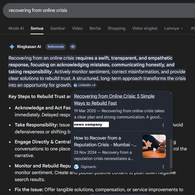Open the Gambar tab
195x195 pixels.
click(x=58, y=28)
